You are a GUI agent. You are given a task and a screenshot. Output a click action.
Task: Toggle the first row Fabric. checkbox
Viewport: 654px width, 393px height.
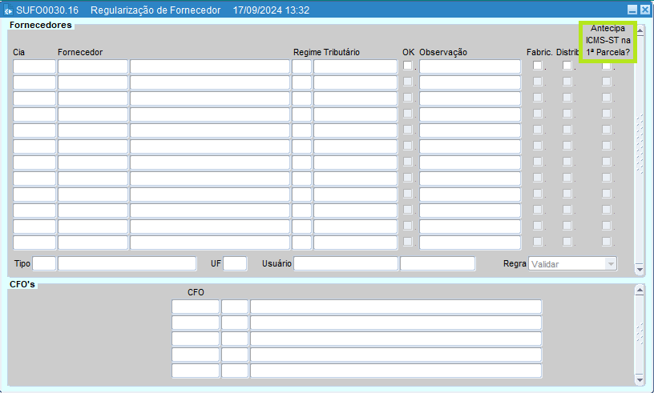coord(538,66)
